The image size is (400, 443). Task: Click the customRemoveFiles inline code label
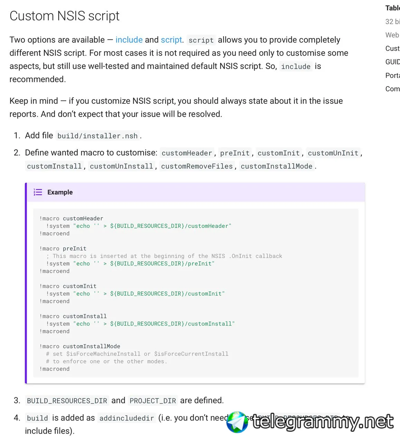pyautogui.click(x=197, y=166)
